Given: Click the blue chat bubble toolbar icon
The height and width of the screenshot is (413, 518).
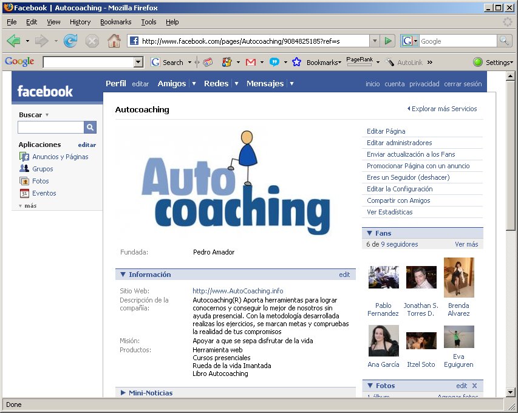Looking at the screenshot, I should [274, 62].
